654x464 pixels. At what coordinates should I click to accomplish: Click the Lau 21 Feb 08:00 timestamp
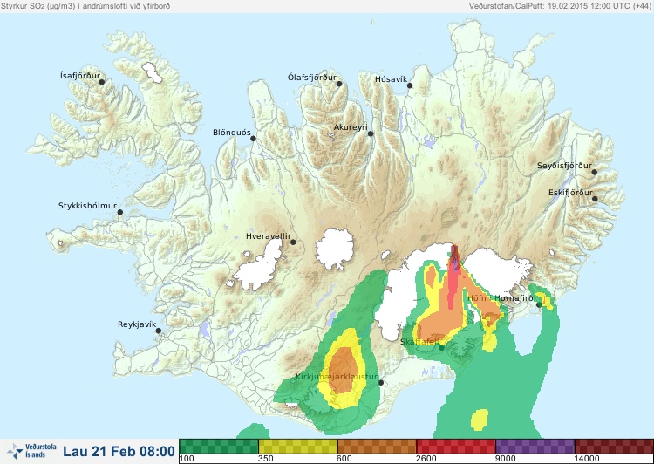pyautogui.click(x=119, y=451)
